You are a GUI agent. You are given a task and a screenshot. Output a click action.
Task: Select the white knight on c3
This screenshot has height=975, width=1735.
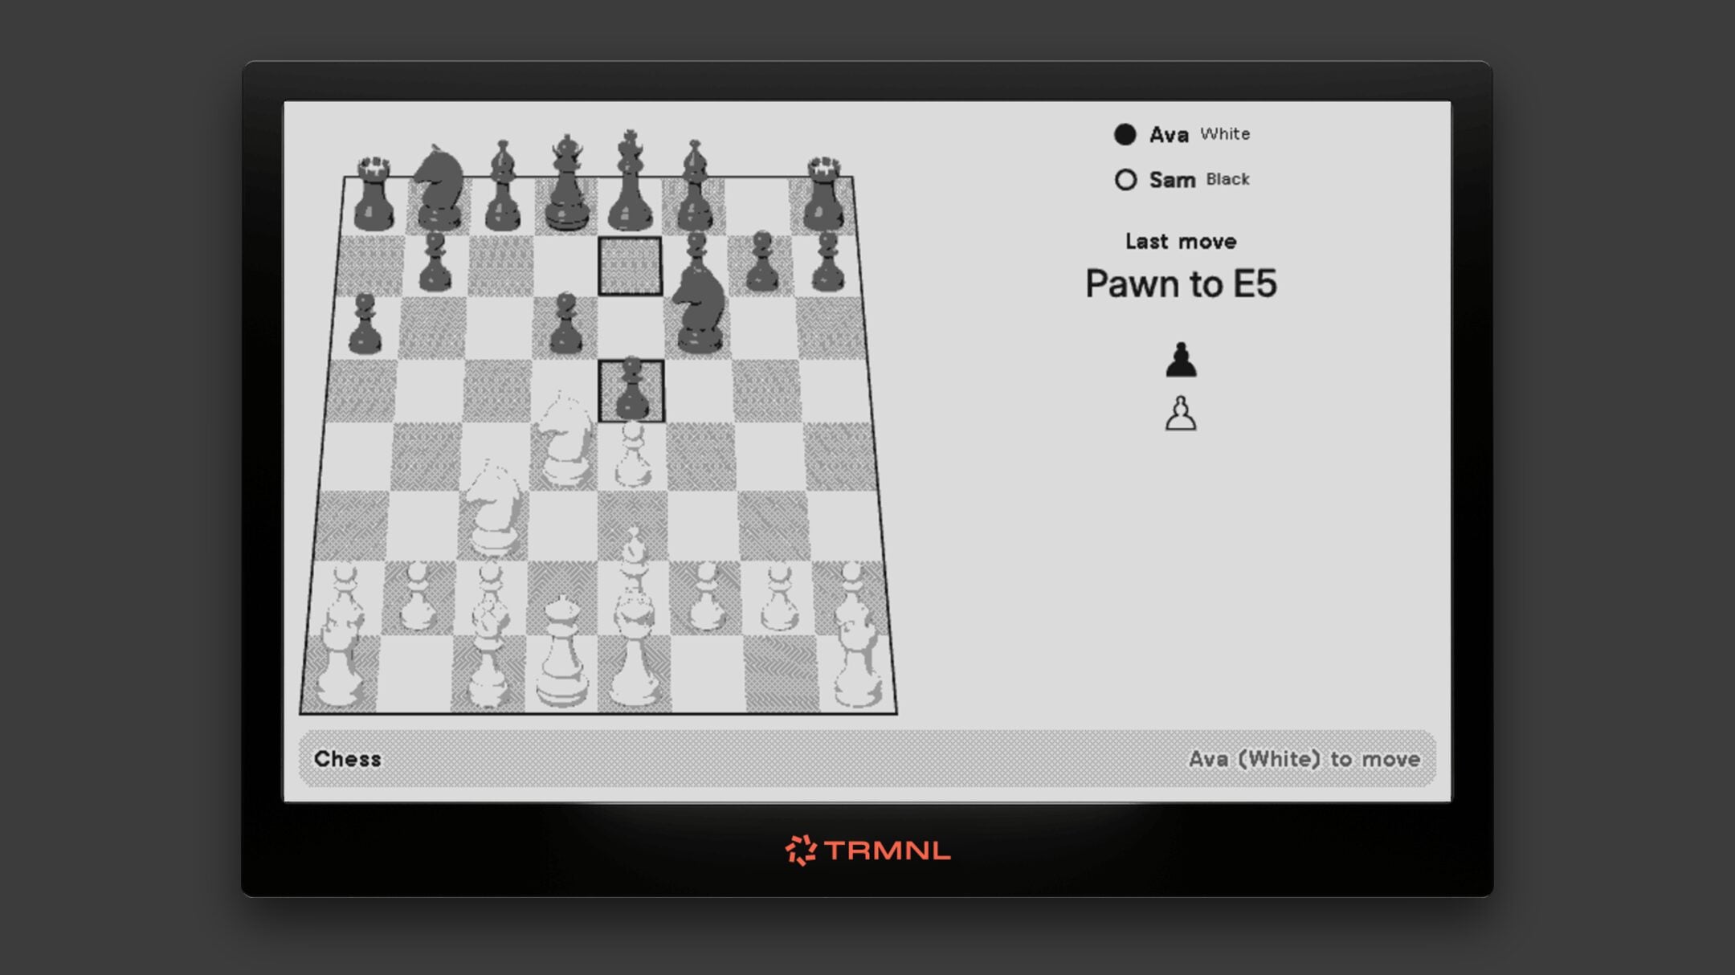[493, 509]
